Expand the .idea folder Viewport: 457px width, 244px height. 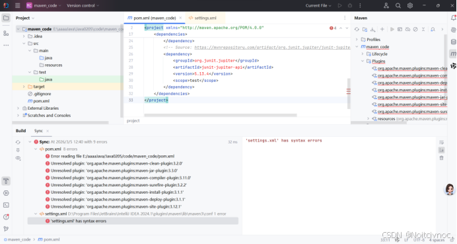(24, 36)
